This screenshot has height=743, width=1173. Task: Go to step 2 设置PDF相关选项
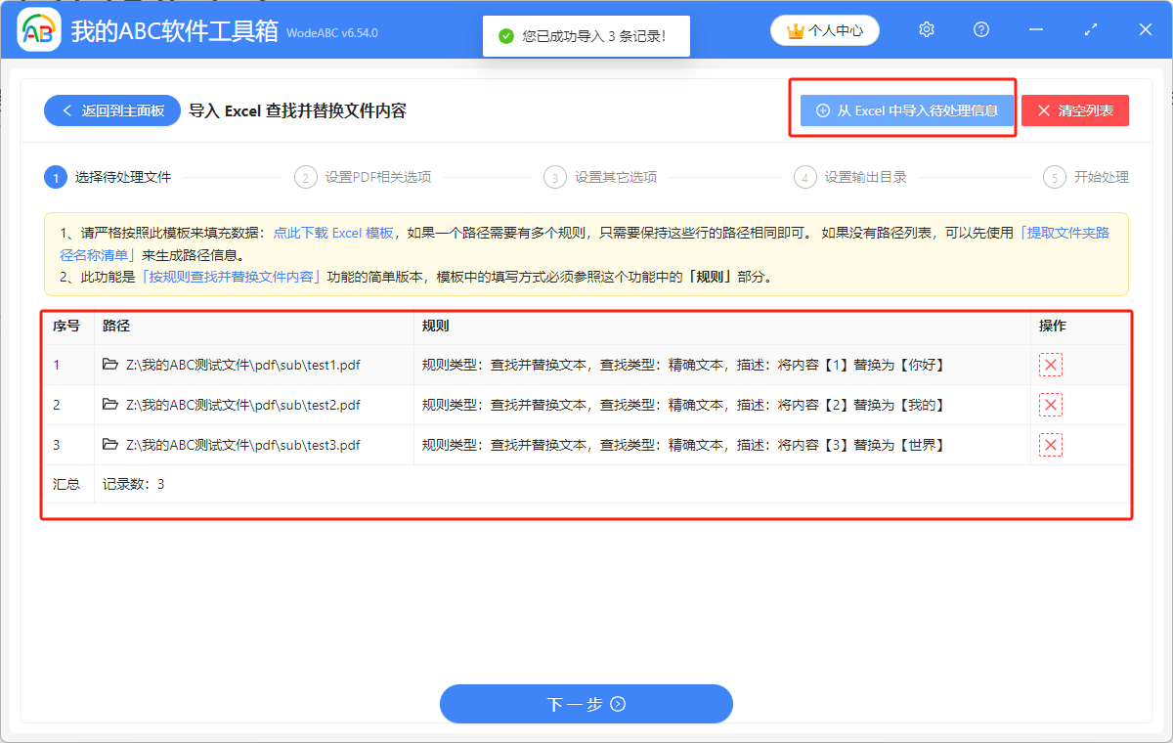pyautogui.click(x=376, y=177)
